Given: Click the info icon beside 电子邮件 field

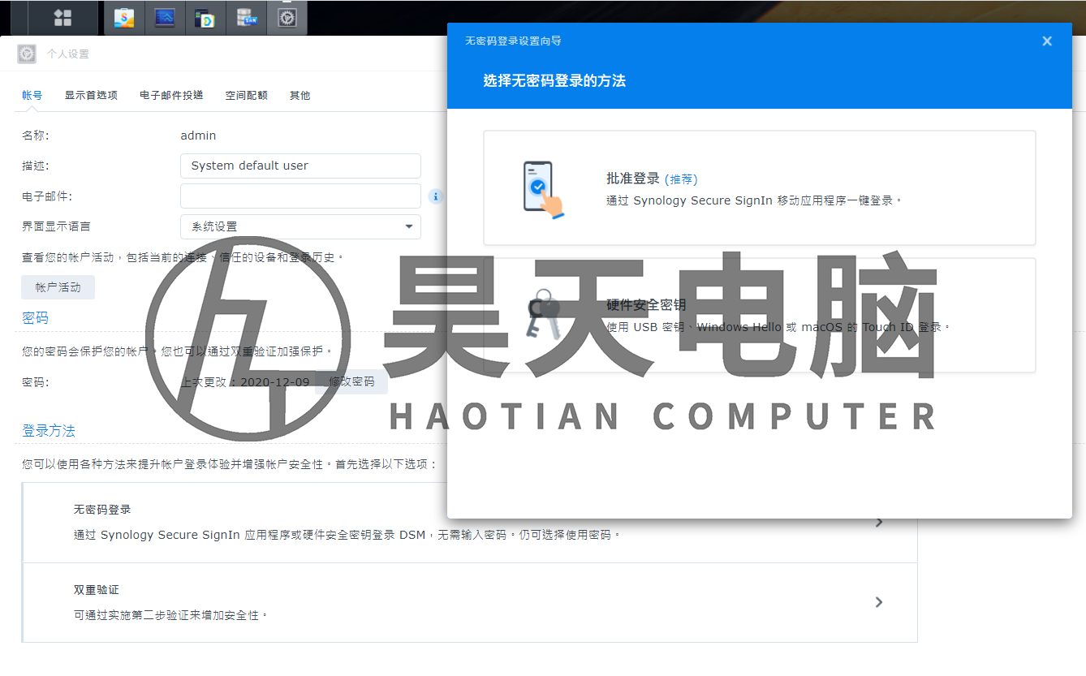Looking at the screenshot, I should click(x=435, y=196).
